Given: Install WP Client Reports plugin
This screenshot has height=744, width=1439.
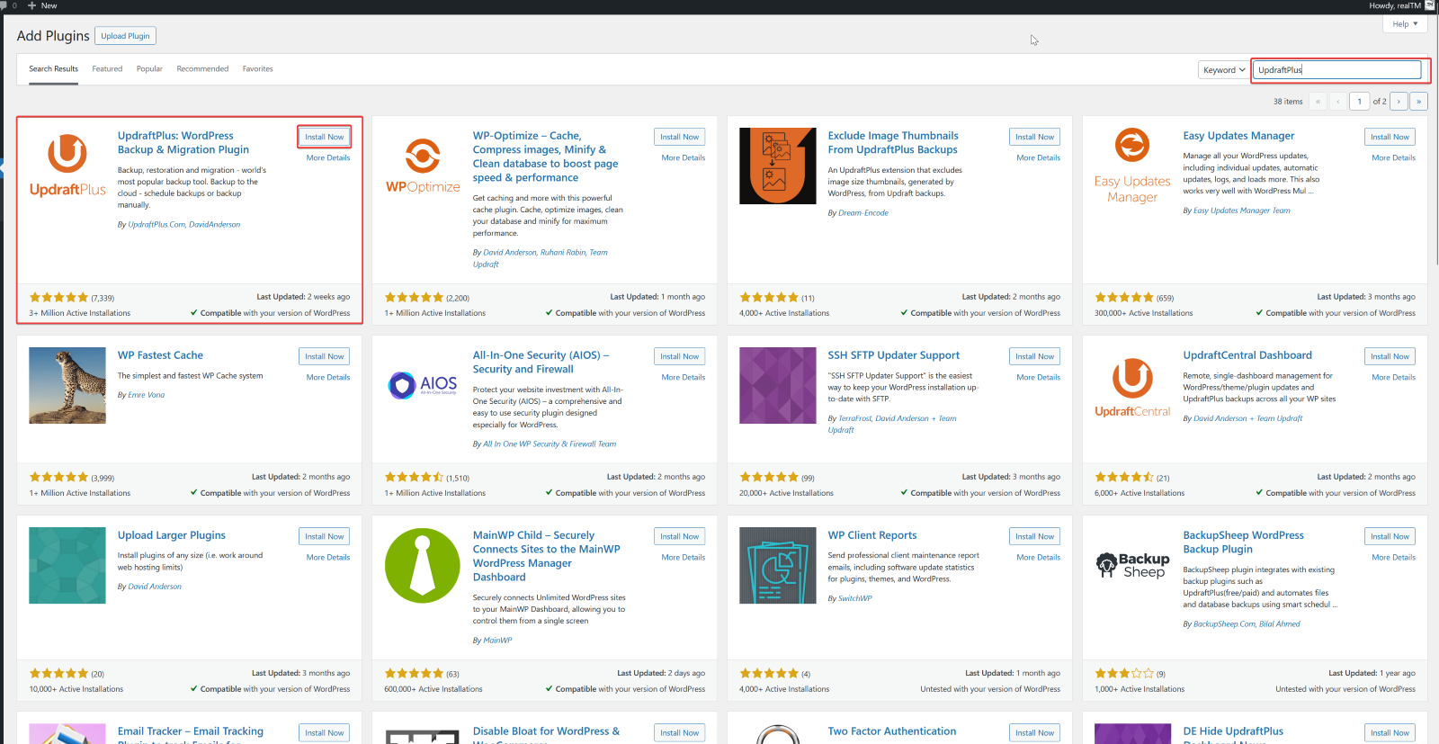Looking at the screenshot, I should [1034, 536].
